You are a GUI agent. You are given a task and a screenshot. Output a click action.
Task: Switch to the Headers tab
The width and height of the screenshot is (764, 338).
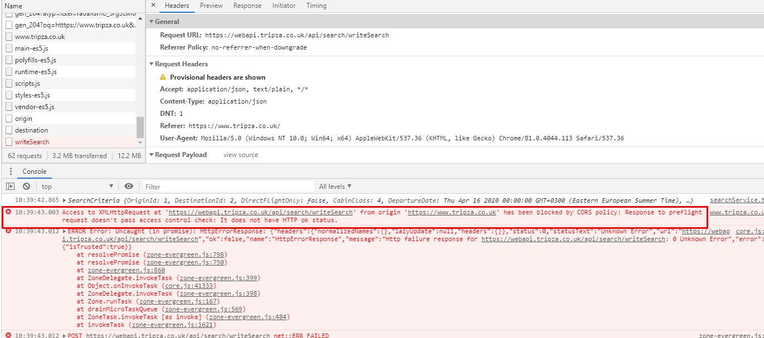point(177,6)
